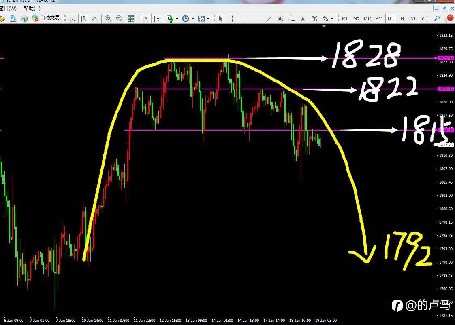Click the 1790.90 price scale label
The width and height of the screenshot is (455, 325).
(446, 262)
